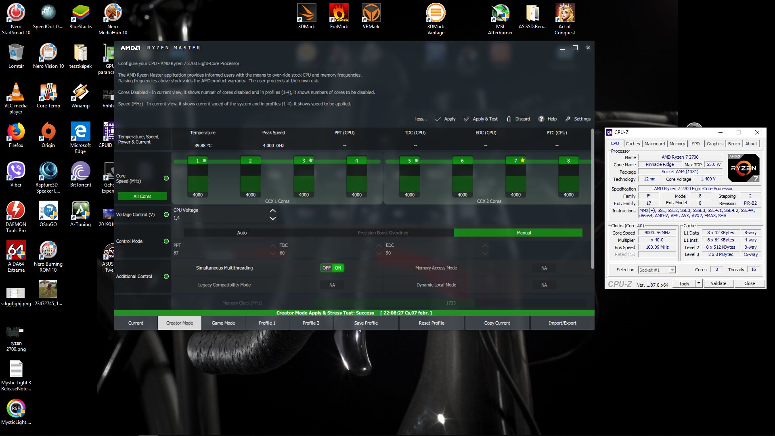Increase CPU Voltage with up chevron
The width and height of the screenshot is (775, 436).
tap(273, 211)
